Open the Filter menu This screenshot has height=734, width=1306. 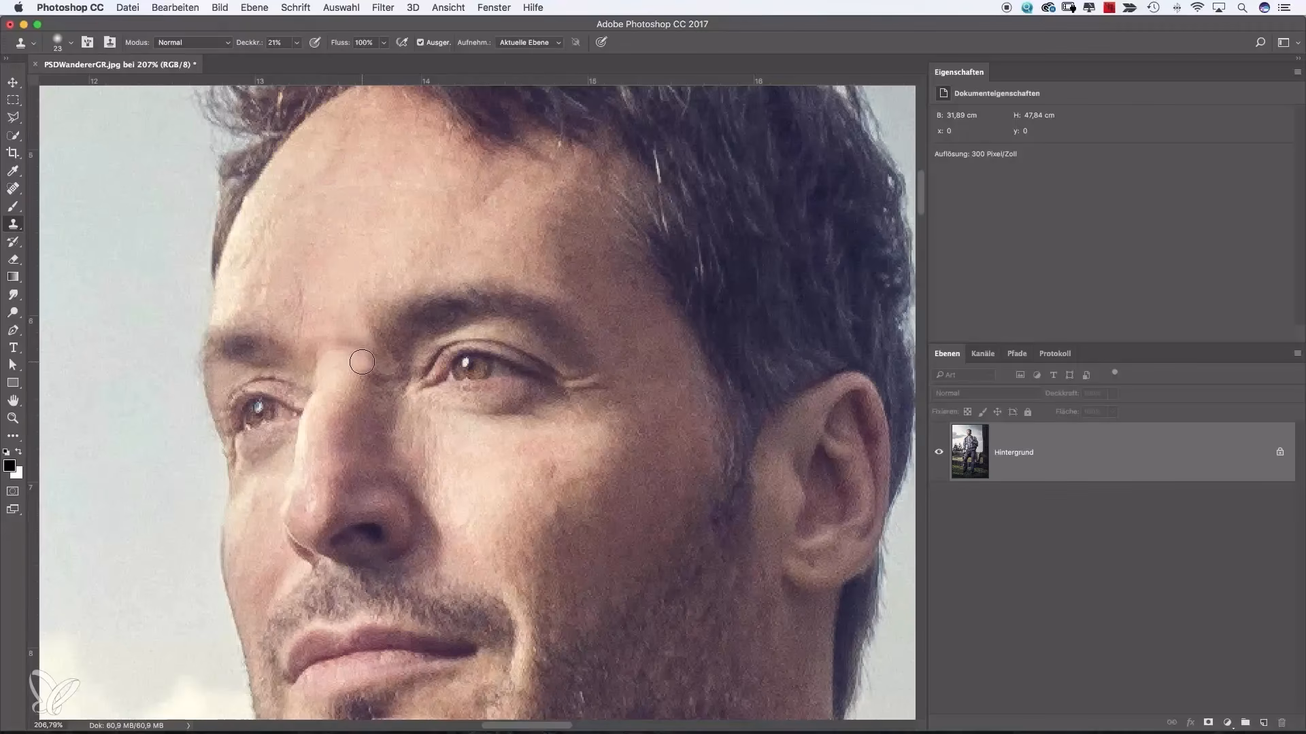coord(383,7)
